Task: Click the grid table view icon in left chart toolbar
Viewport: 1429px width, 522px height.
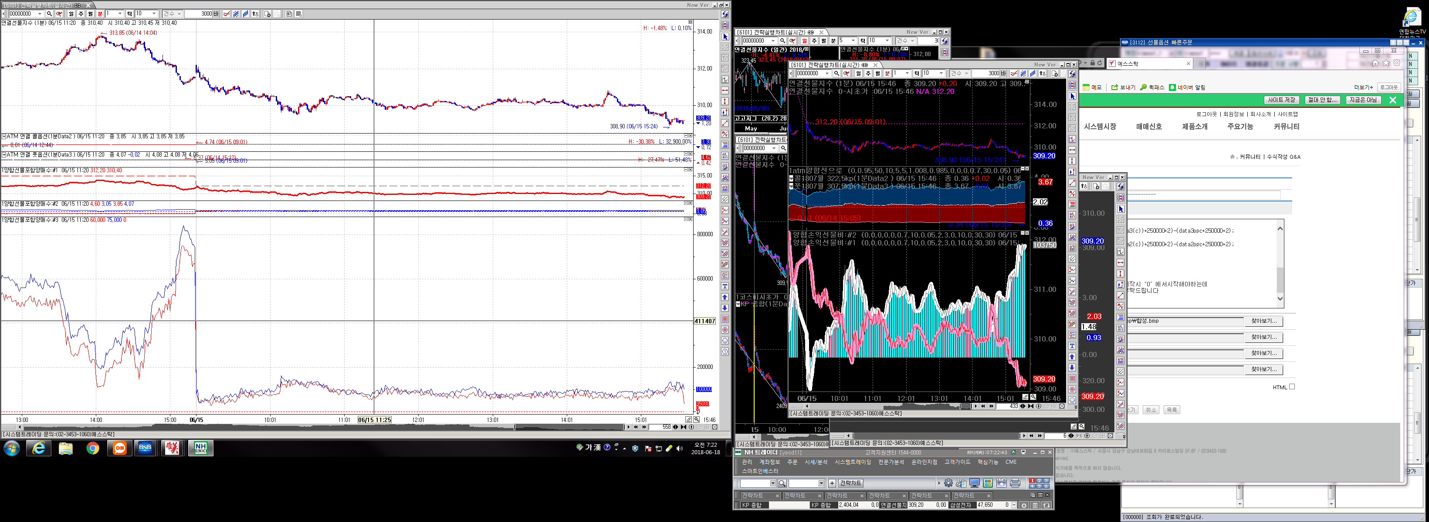Action: [x=298, y=14]
